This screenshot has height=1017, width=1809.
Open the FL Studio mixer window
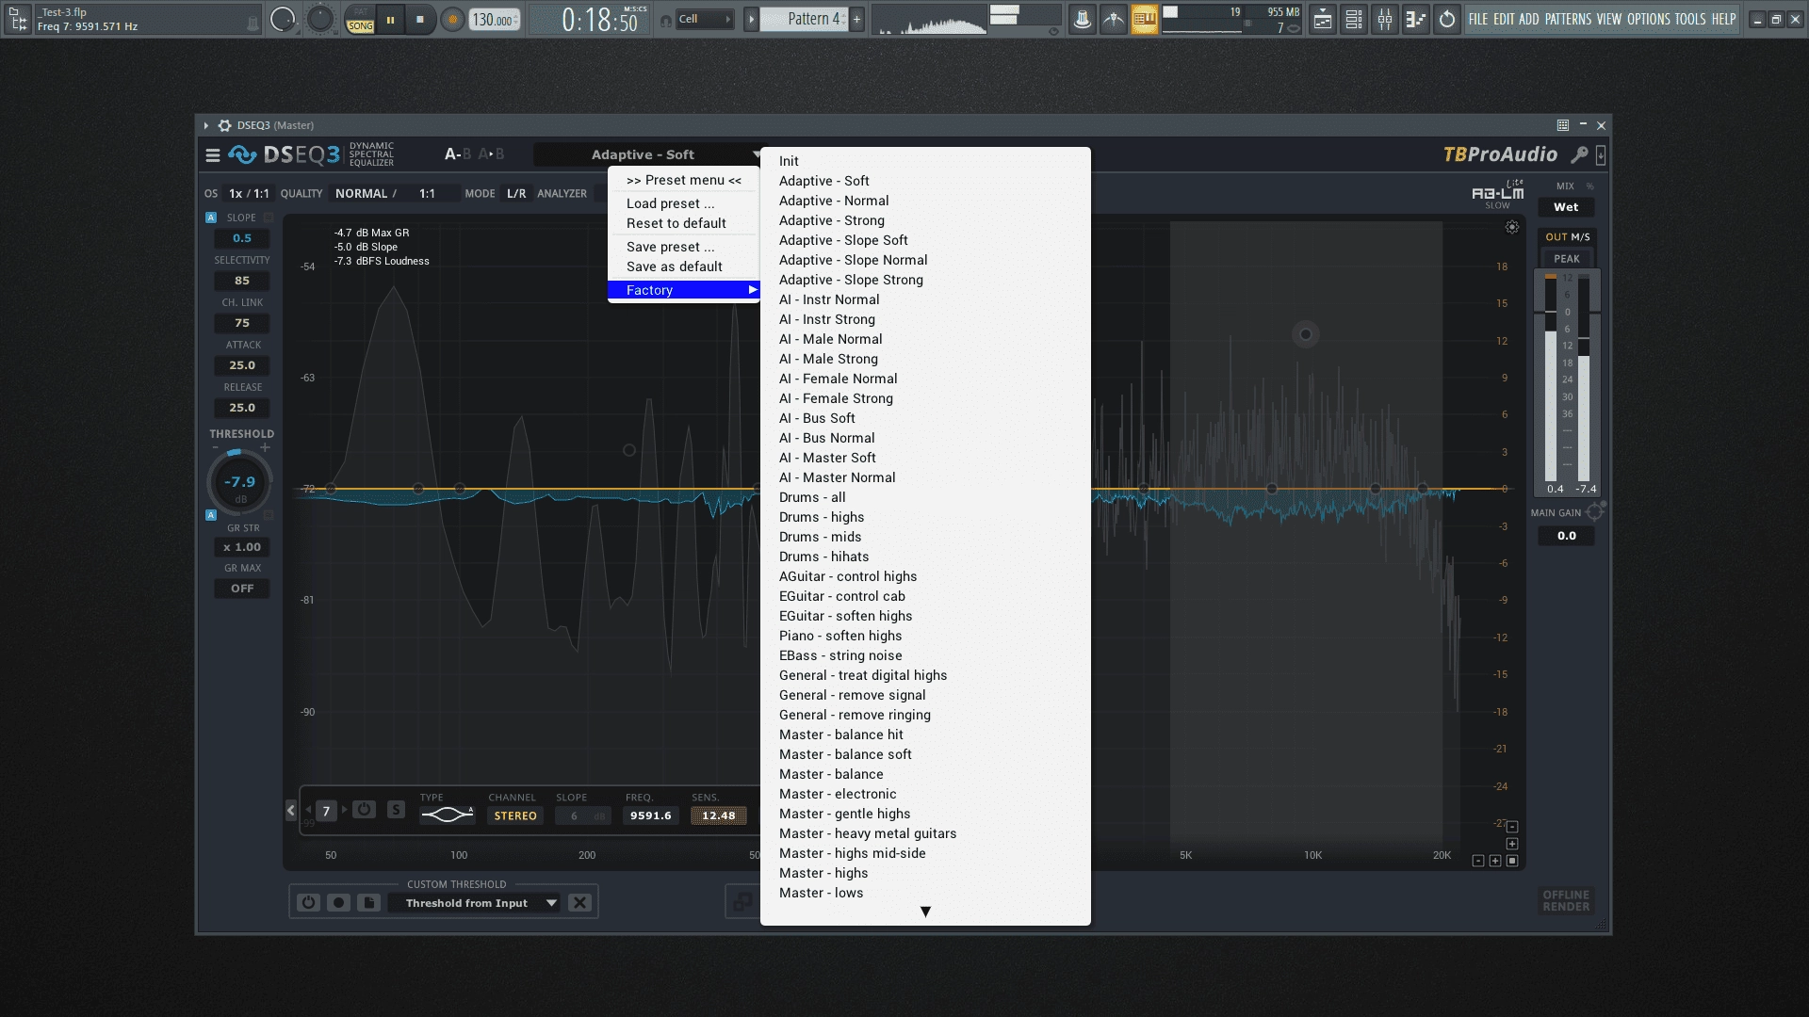[1385, 19]
